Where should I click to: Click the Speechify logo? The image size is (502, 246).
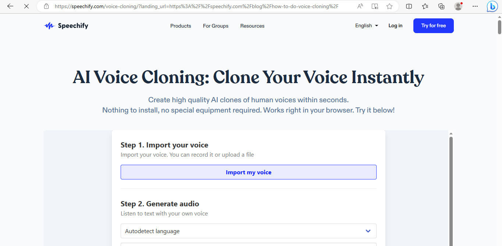66,26
